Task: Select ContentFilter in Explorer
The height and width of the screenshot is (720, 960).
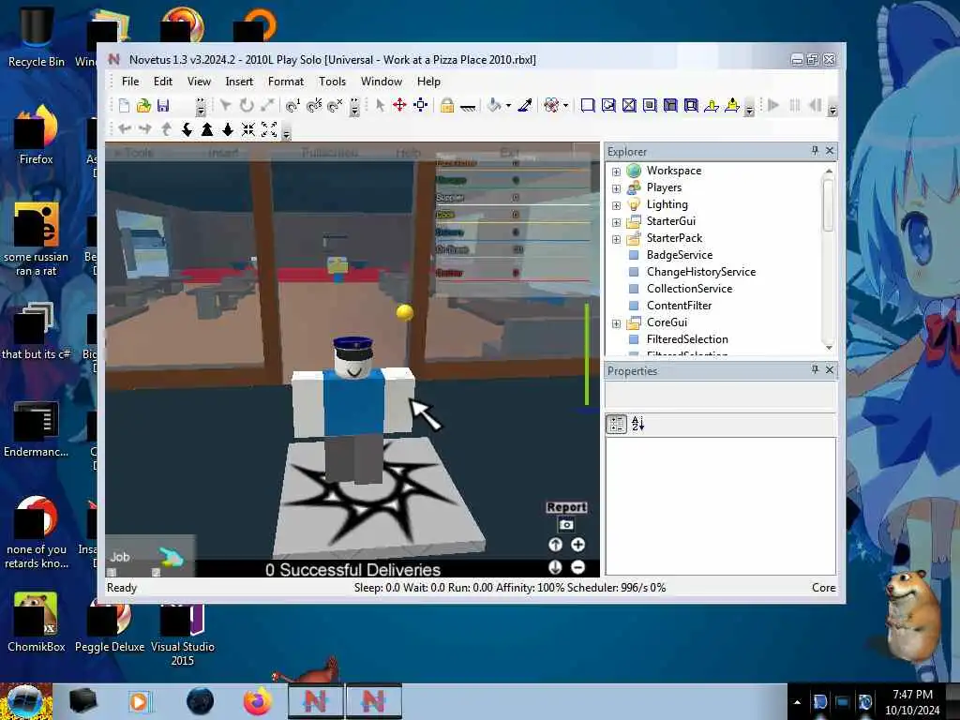Action: click(x=679, y=306)
